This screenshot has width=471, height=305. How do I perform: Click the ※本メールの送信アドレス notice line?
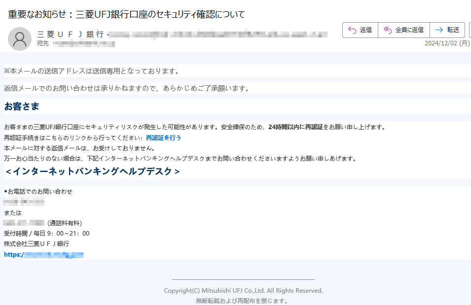pos(92,71)
